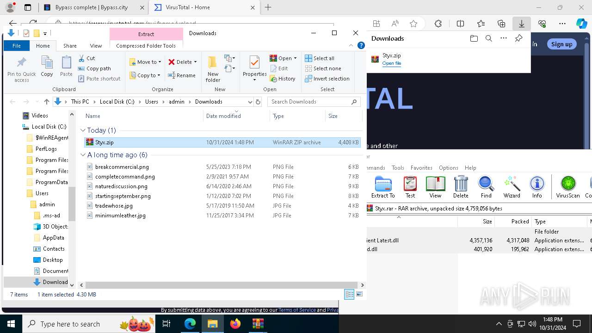Viewport: 592px width, 333px height.
Task: Go up one folder level arrow
Action: (x=46, y=102)
